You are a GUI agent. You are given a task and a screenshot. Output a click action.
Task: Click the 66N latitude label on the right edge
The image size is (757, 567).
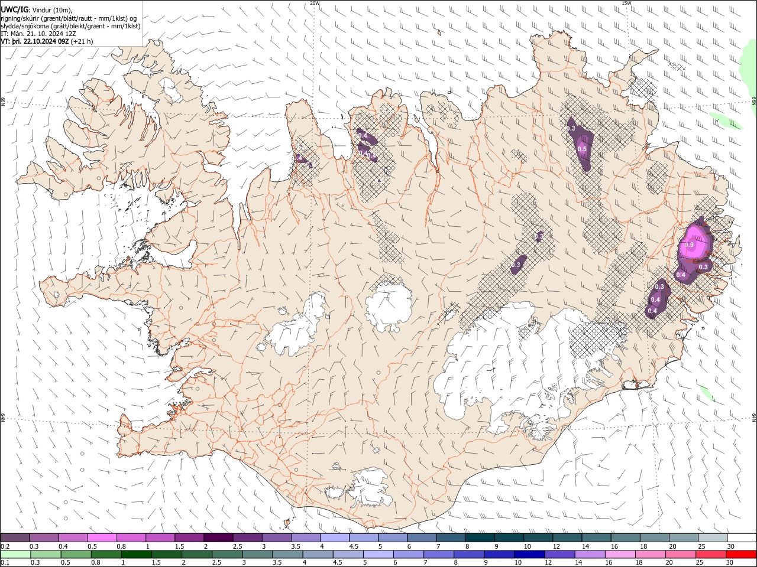754,101
